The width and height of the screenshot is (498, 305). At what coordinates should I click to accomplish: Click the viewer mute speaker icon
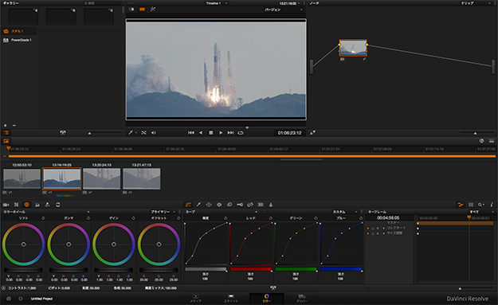click(154, 133)
